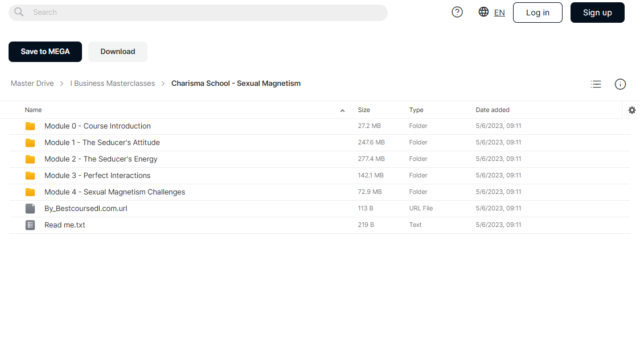Click file icon for By_Bestcoursedl.com.url
640x360 pixels.
click(x=30, y=209)
